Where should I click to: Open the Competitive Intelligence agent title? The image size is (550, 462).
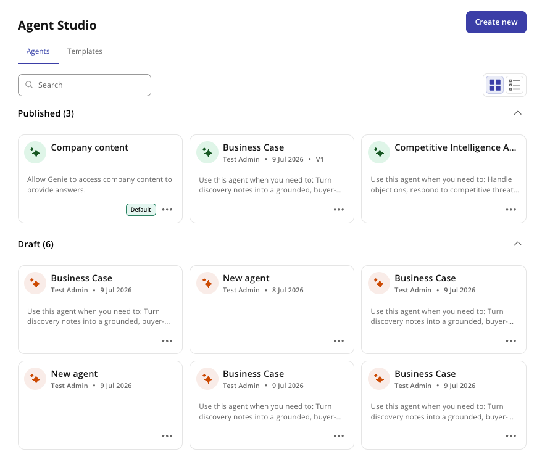point(456,147)
